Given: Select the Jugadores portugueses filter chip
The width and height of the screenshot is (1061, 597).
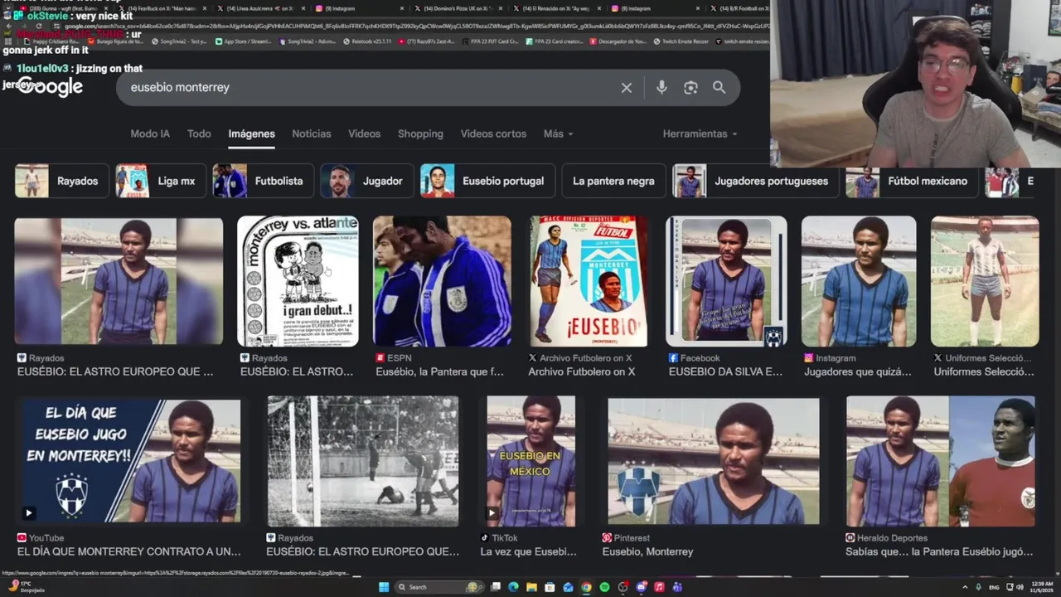Looking at the screenshot, I should coord(755,181).
